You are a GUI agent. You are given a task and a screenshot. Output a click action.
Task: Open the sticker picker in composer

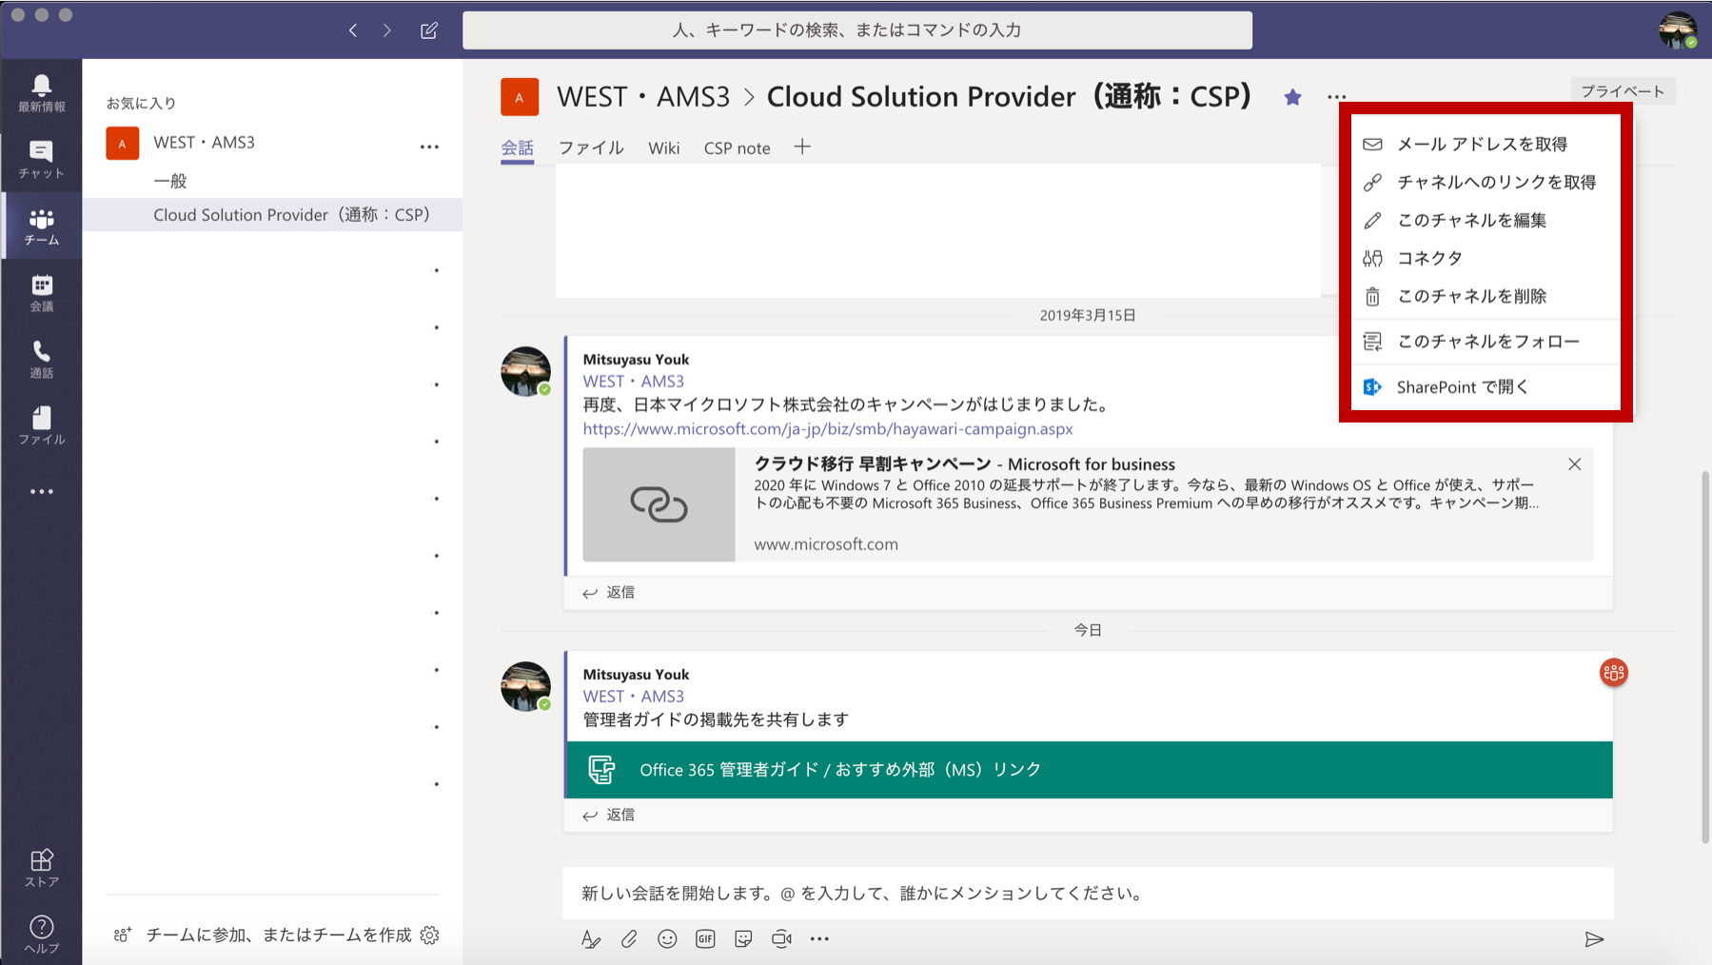(x=743, y=939)
